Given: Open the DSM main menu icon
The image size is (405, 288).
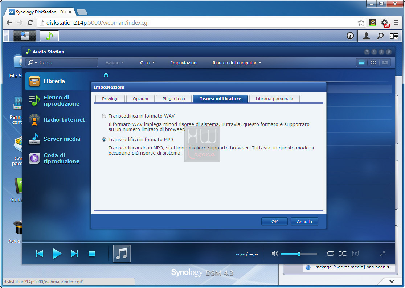Looking at the screenshot, I should 25,36.
